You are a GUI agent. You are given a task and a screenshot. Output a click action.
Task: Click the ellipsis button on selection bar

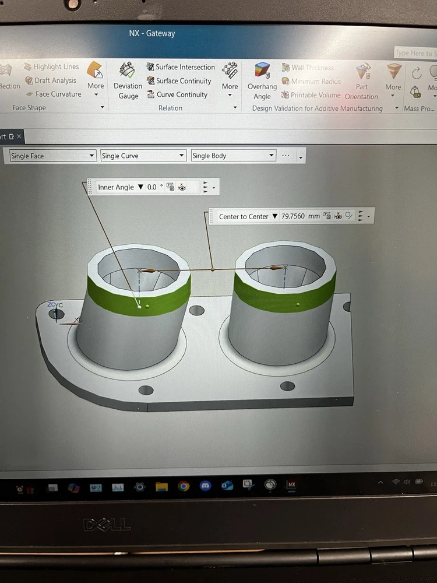286,156
